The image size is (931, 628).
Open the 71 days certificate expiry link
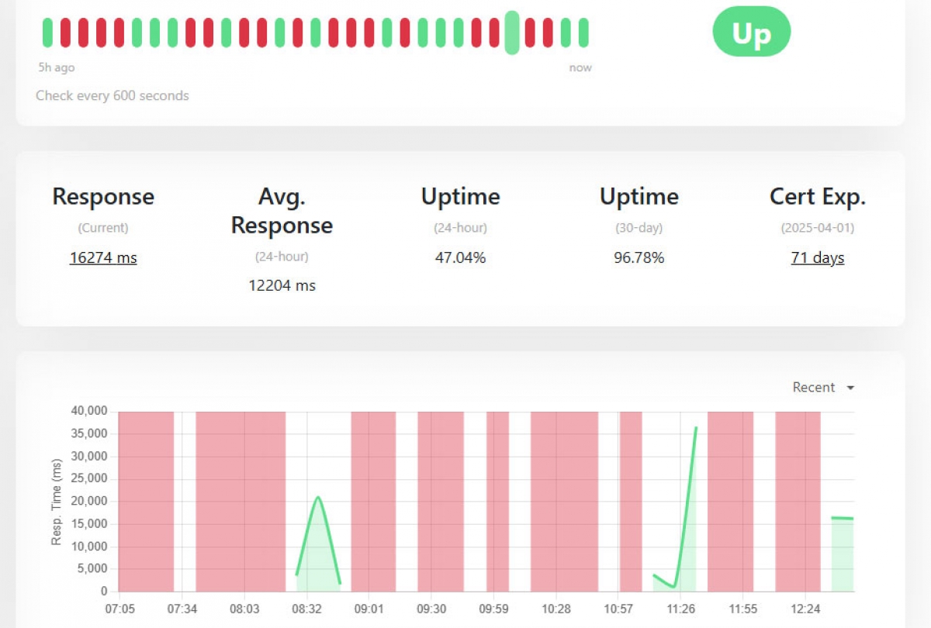click(817, 258)
